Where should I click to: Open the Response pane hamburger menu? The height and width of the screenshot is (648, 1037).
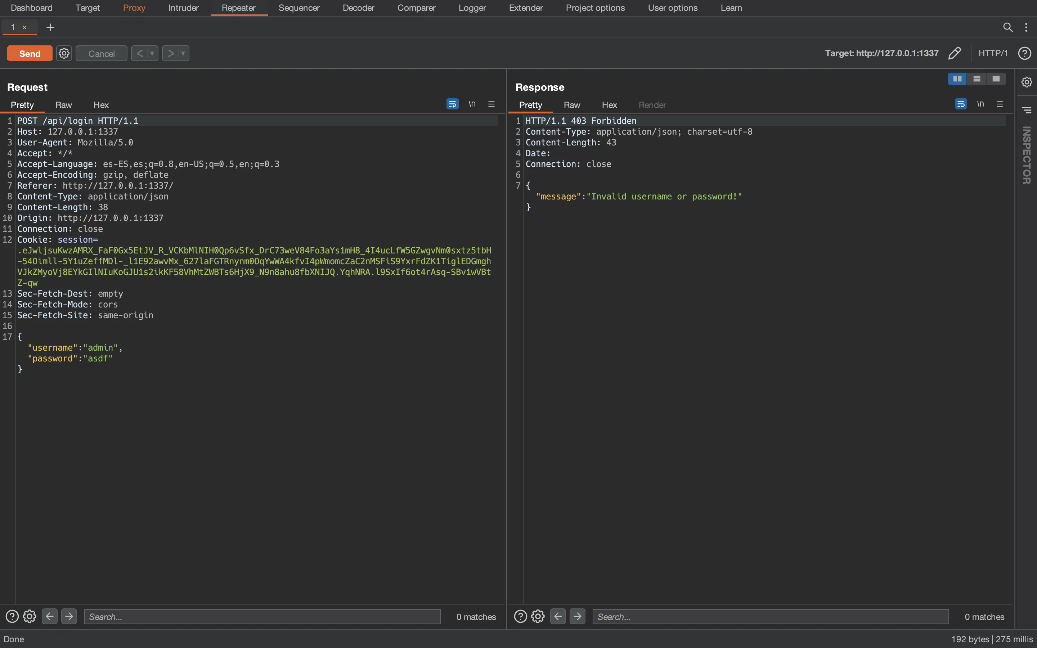tap(1000, 104)
